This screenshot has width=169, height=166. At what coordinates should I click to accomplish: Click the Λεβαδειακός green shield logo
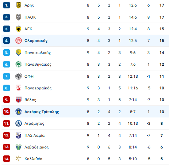coord(19,147)
